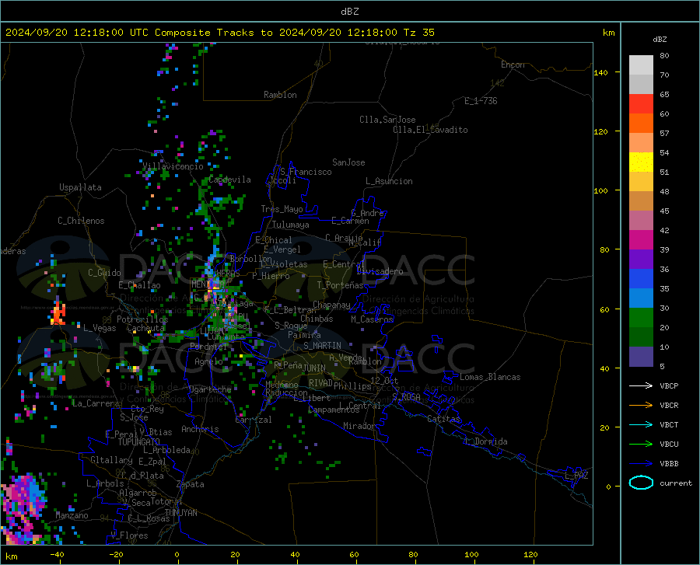Click the Tres_Mayo map label

point(282,209)
